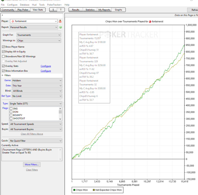Click the vertical sidebar splitter handle
Image resolution: width=198 pixels, height=195 pixels.
64,105
